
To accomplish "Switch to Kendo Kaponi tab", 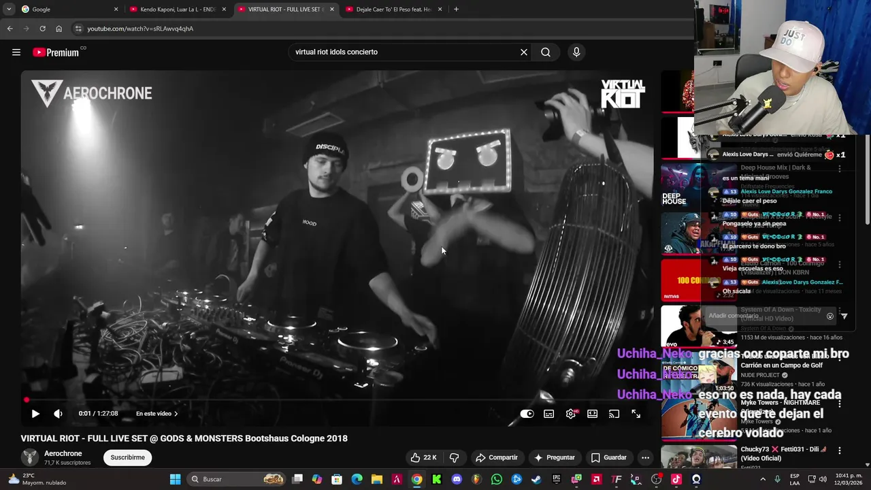I will (177, 10).
